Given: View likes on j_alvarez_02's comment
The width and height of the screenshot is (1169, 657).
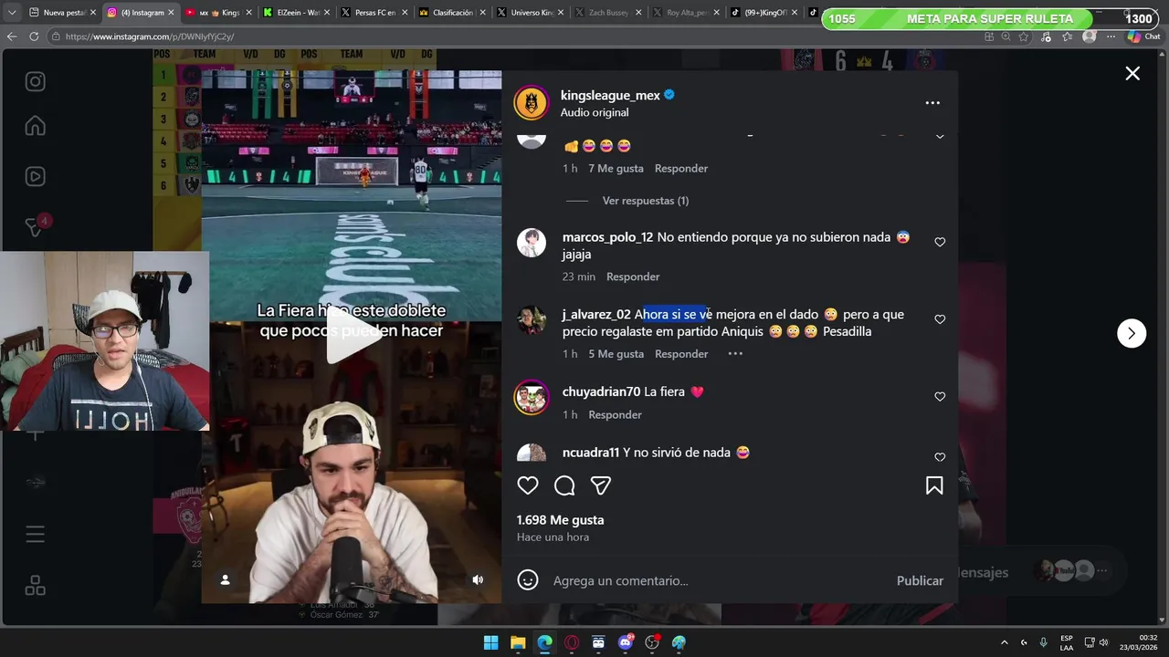Looking at the screenshot, I should tap(616, 354).
